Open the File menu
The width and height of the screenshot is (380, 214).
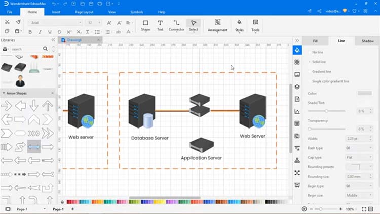click(10, 12)
